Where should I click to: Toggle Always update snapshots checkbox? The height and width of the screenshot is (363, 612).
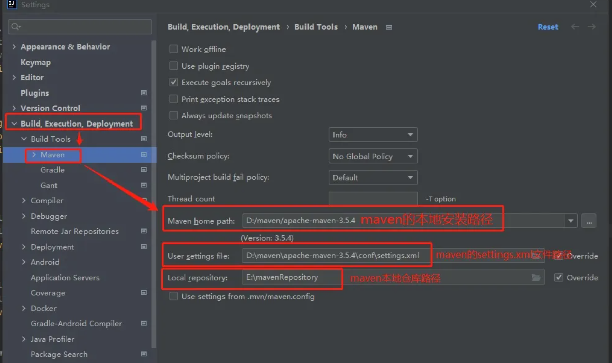click(x=174, y=116)
